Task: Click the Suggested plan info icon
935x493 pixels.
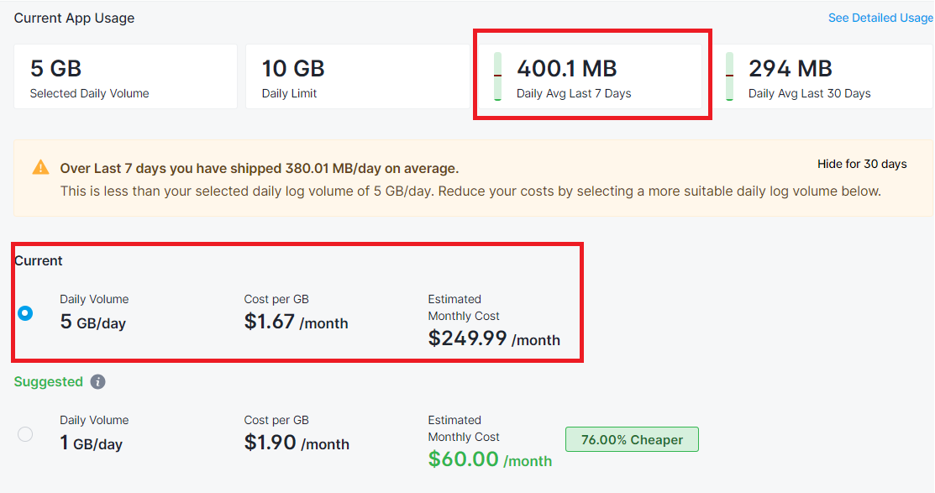Action: tap(97, 381)
